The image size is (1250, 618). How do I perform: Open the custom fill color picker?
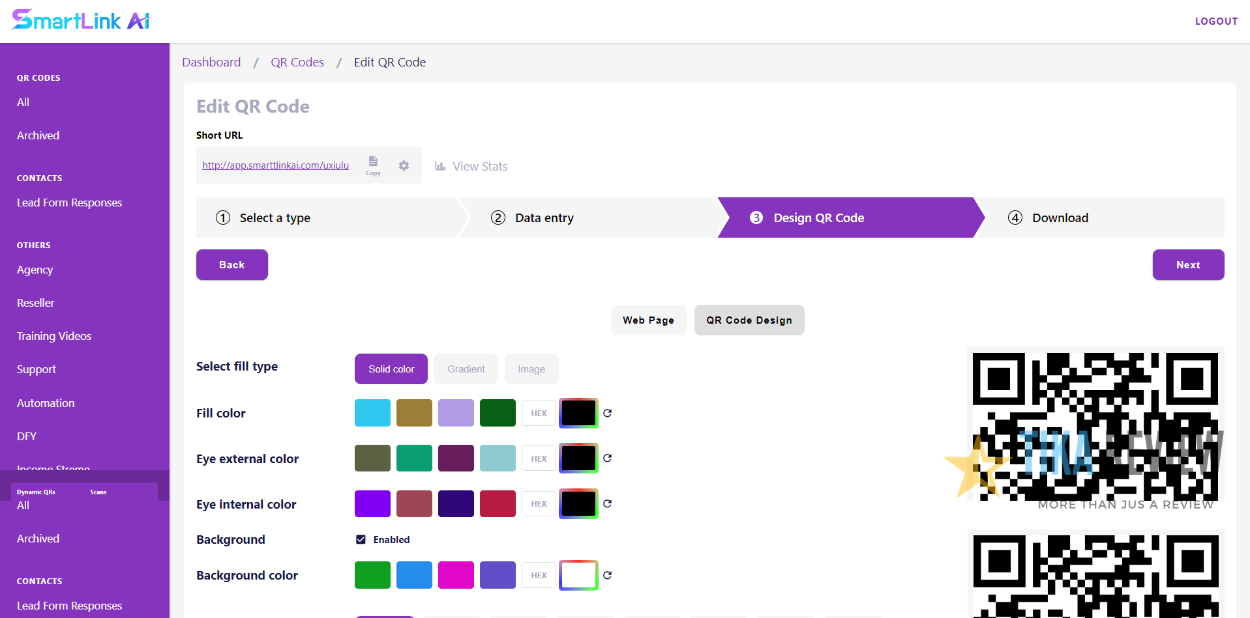[578, 413]
